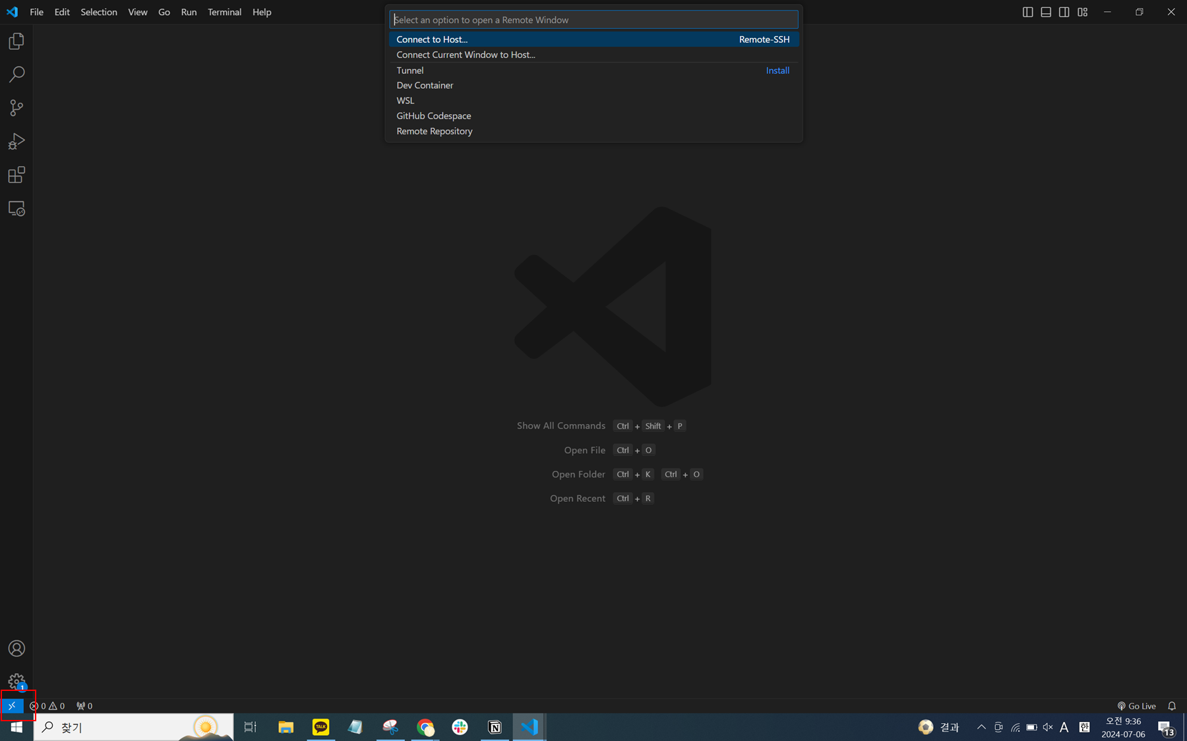Open the Remote Explorer view
Image resolution: width=1187 pixels, height=741 pixels.
click(16, 209)
